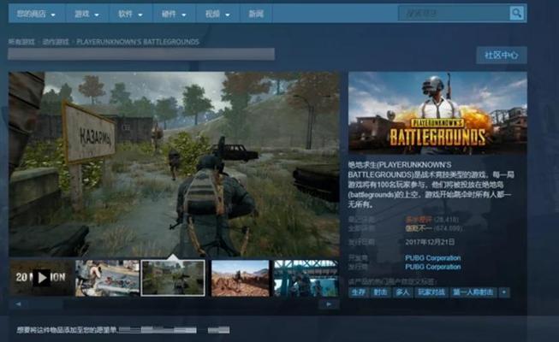
Task: Click the 绝地求生 game description paragraph
Action: point(431,185)
